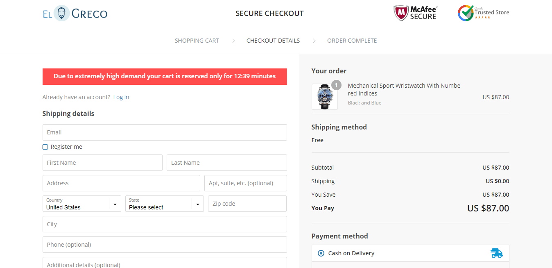This screenshot has height=268, width=552.
Task: Click the wristwatch product thumbnail
Action: coord(324,97)
